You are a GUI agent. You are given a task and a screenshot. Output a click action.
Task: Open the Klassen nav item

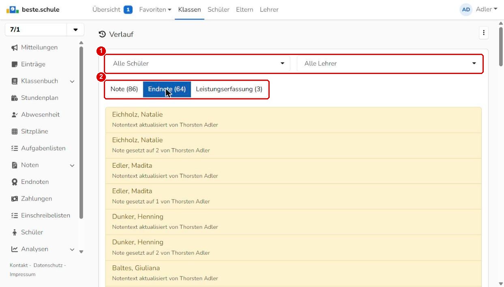(x=189, y=9)
